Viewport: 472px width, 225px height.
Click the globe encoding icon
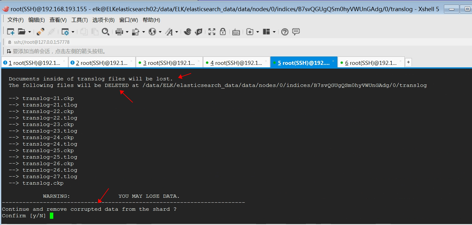[x=152, y=32]
